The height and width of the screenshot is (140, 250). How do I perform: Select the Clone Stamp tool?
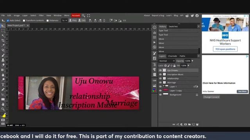point(3,60)
